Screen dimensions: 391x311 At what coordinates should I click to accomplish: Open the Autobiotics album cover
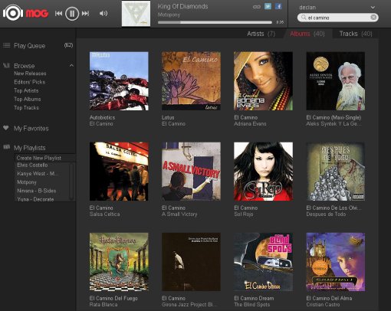[119, 81]
